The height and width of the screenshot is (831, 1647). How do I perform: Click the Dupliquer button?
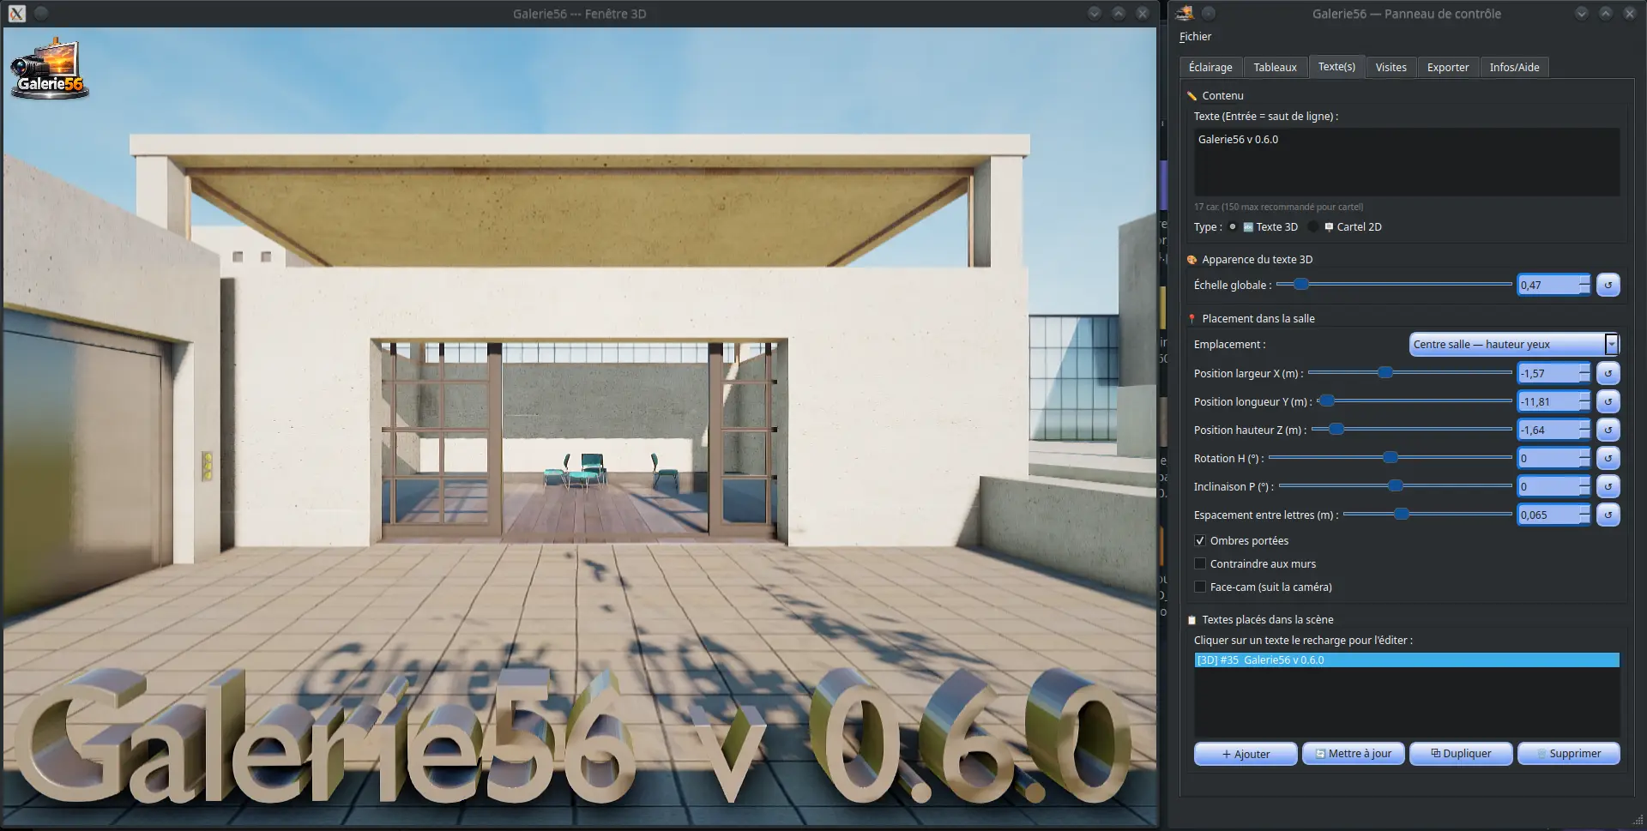click(x=1461, y=754)
